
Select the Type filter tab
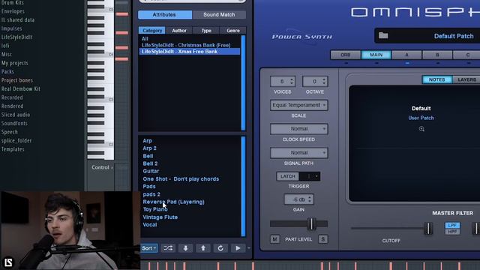coord(206,30)
